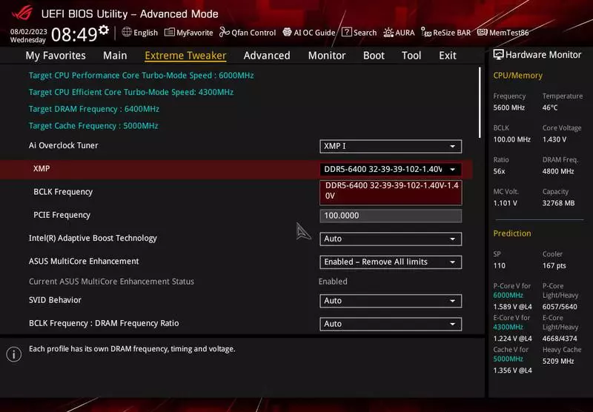Select ASUS MultiCore Enhancement label
This screenshot has height=412, width=593.
pos(84,261)
